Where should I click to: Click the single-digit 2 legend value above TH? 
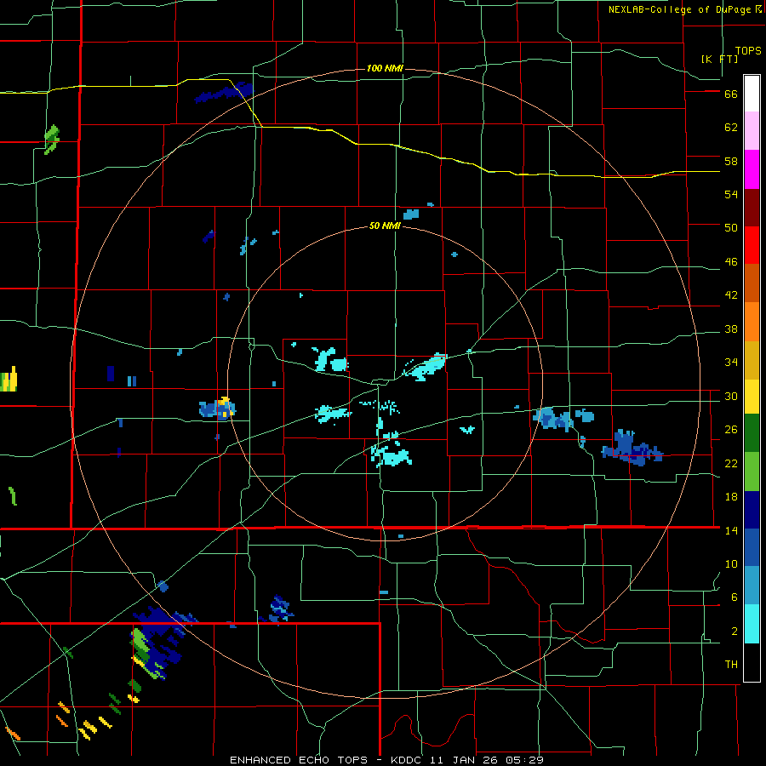(x=735, y=632)
